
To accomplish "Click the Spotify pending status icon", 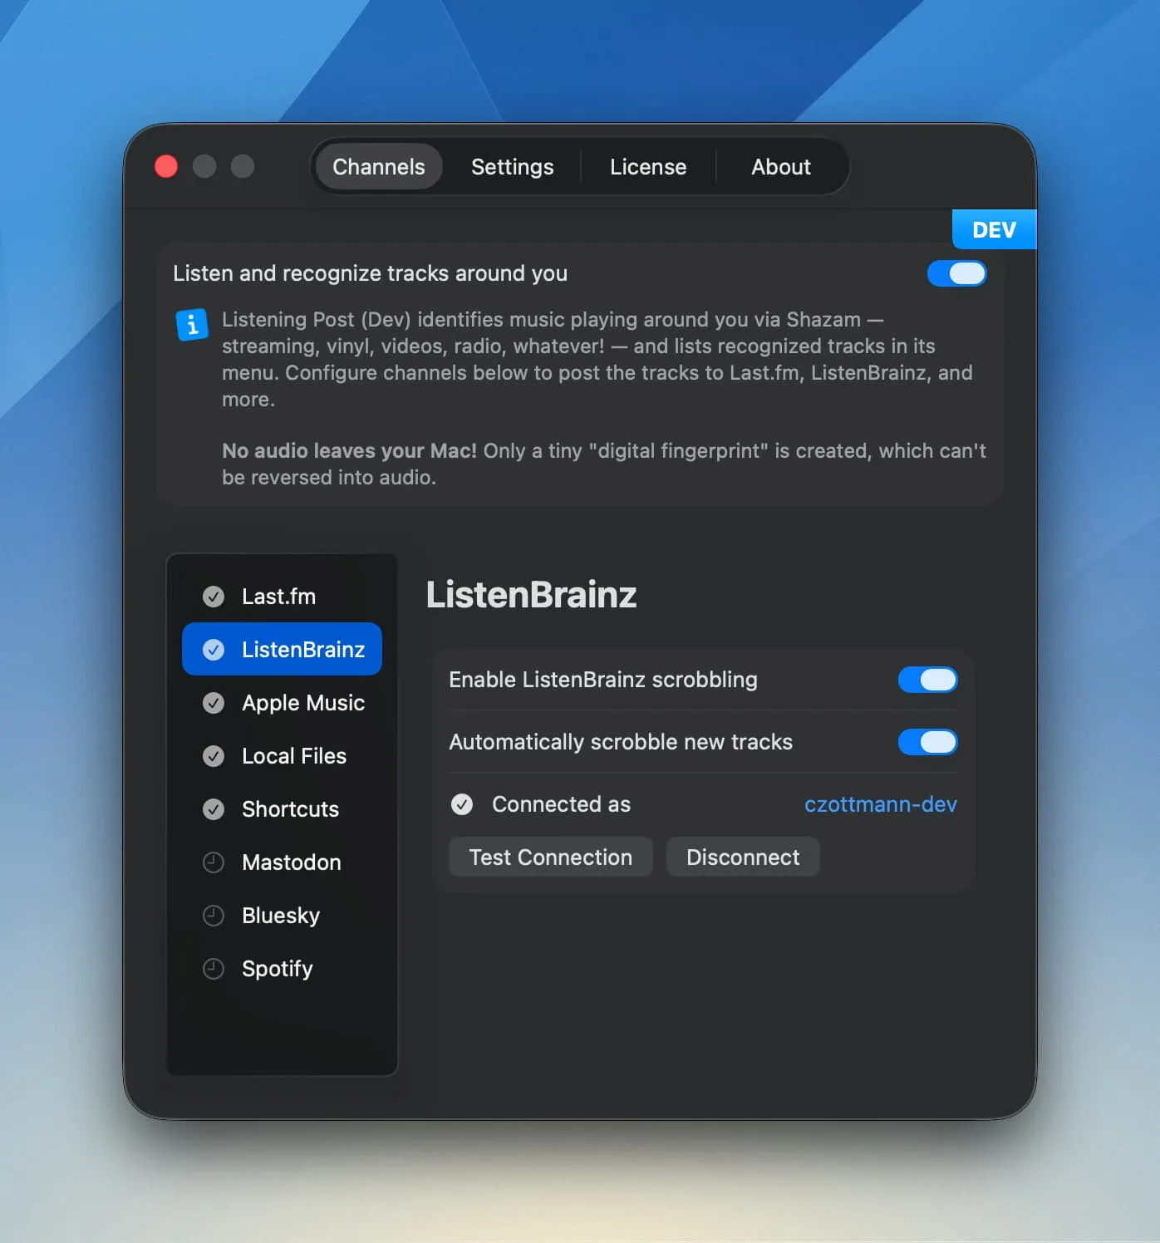I will coord(214,969).
